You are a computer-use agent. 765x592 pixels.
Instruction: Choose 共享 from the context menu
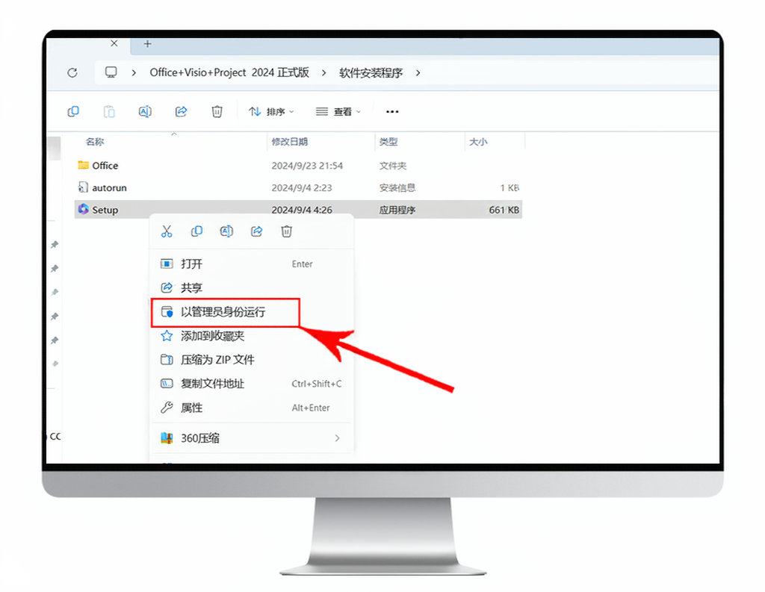[x=252, y=287]
